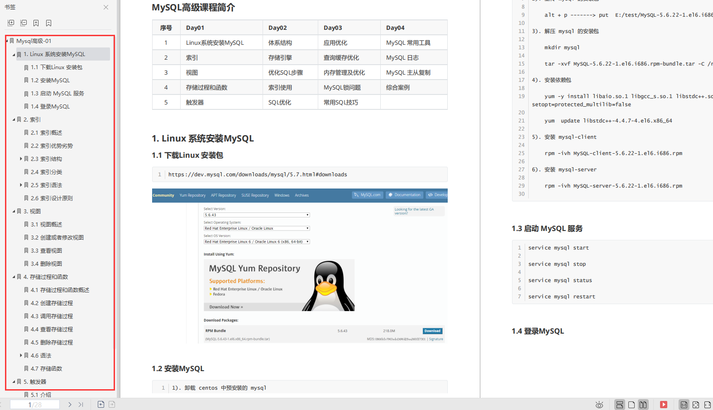The height and width of the screenshot is (410, 713).
Task: Click the delete bookmark icon
Action: click(x=49, y=23)
